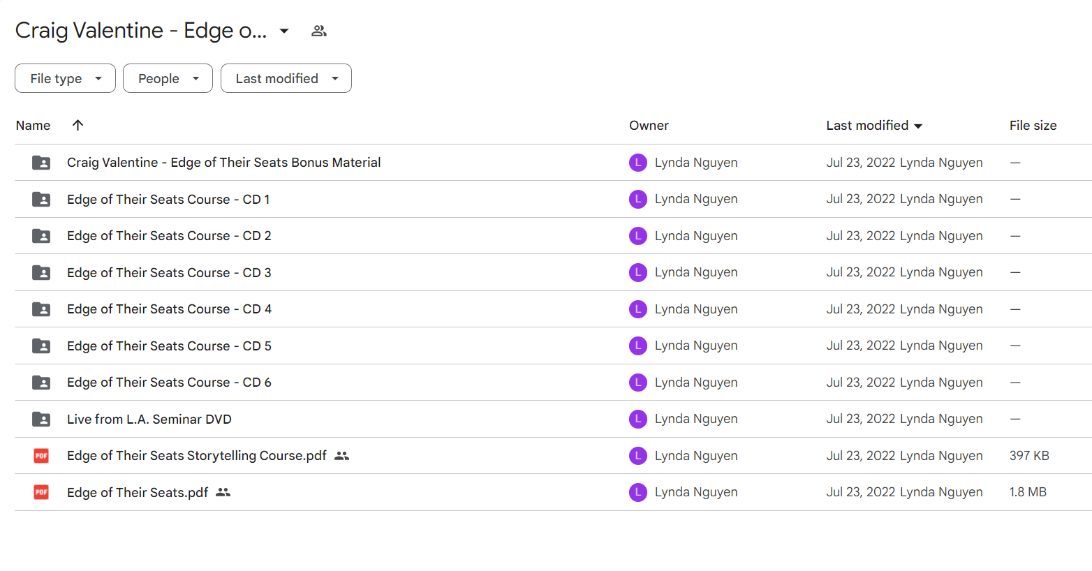Click the Craig Valentine folder title
This screenshot has width=1092, height=571.
tap(141, 31)
